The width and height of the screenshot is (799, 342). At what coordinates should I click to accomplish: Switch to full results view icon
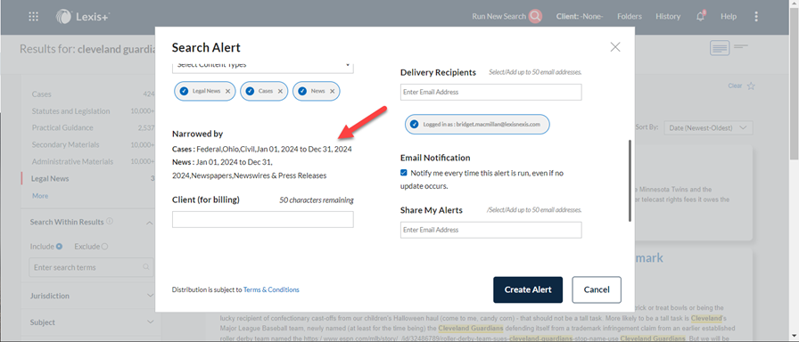720,48
